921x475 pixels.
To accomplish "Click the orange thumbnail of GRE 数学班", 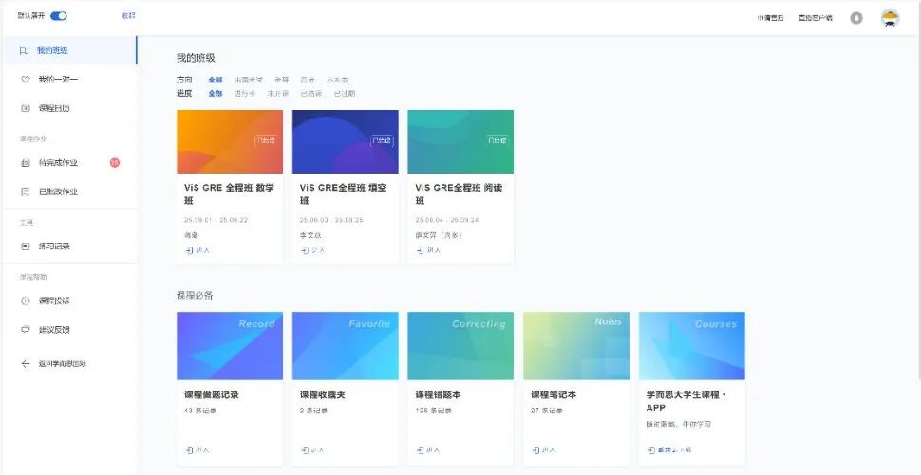I will (230, 141).
